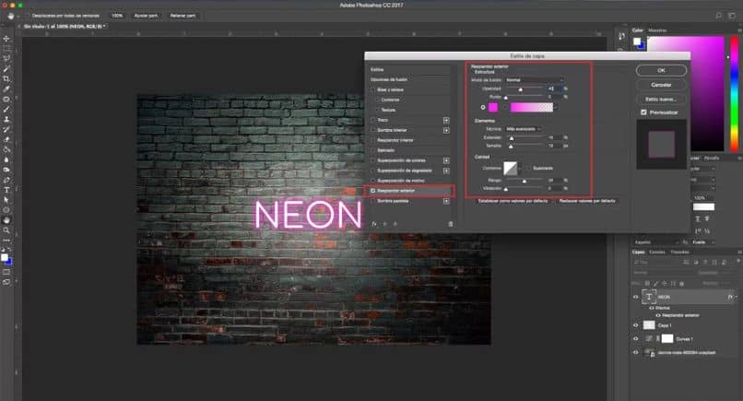The width and height of the screenshot is (743, 401).
Task: Select the Horizontal Type tool
Action: click(6, 190)
